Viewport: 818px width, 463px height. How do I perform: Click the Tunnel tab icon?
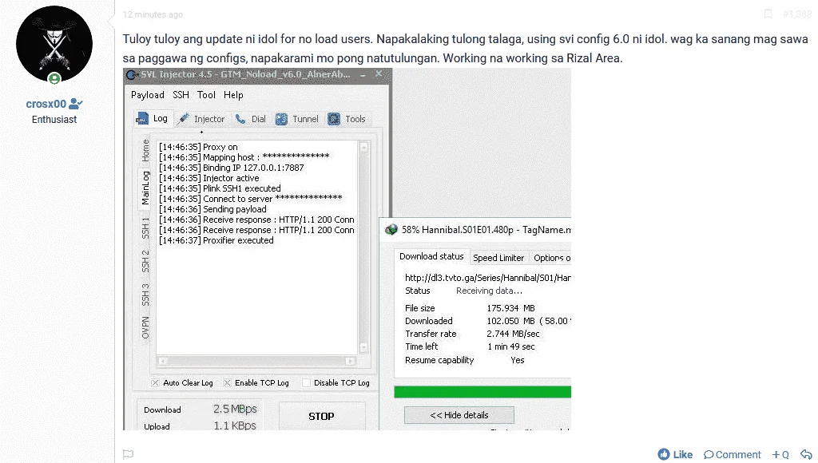pos(281,119)
